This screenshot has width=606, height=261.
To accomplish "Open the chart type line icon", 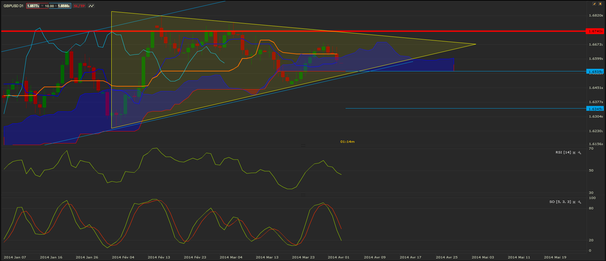I will 91,6.
